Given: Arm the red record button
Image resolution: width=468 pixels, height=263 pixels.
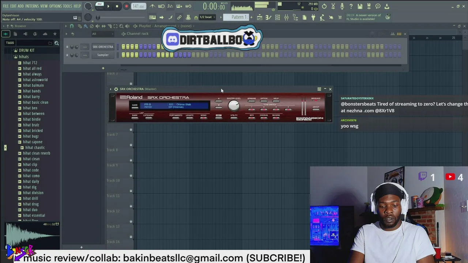Looking at the screenshot, I should coord(126,6).
